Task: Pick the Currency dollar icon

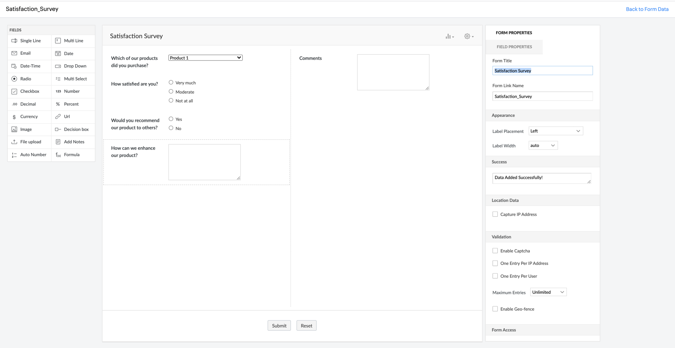Action: [x=14, y=116]
